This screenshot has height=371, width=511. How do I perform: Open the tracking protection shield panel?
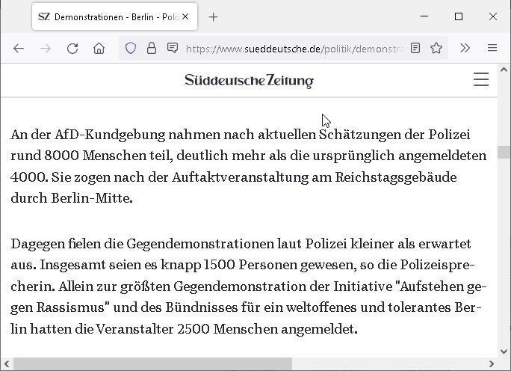(x=131, y=49)
